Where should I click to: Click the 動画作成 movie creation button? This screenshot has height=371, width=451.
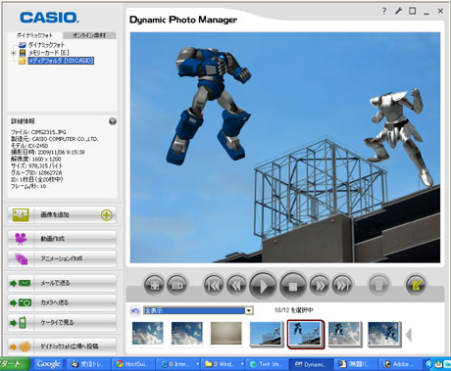pyautogui.click(x=62, y=239)
